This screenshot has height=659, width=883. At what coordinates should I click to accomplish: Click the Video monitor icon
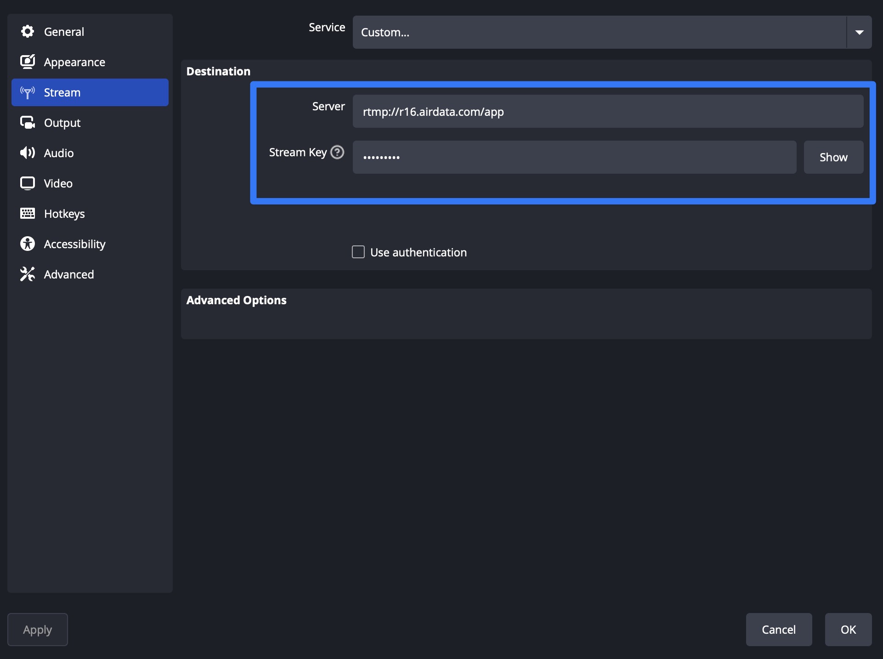point(28,183)
